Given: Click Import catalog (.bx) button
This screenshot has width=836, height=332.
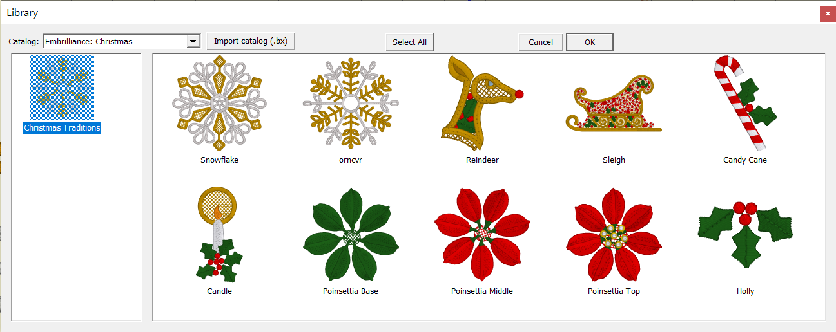Looking at the screenshot, I should [251, 41].
